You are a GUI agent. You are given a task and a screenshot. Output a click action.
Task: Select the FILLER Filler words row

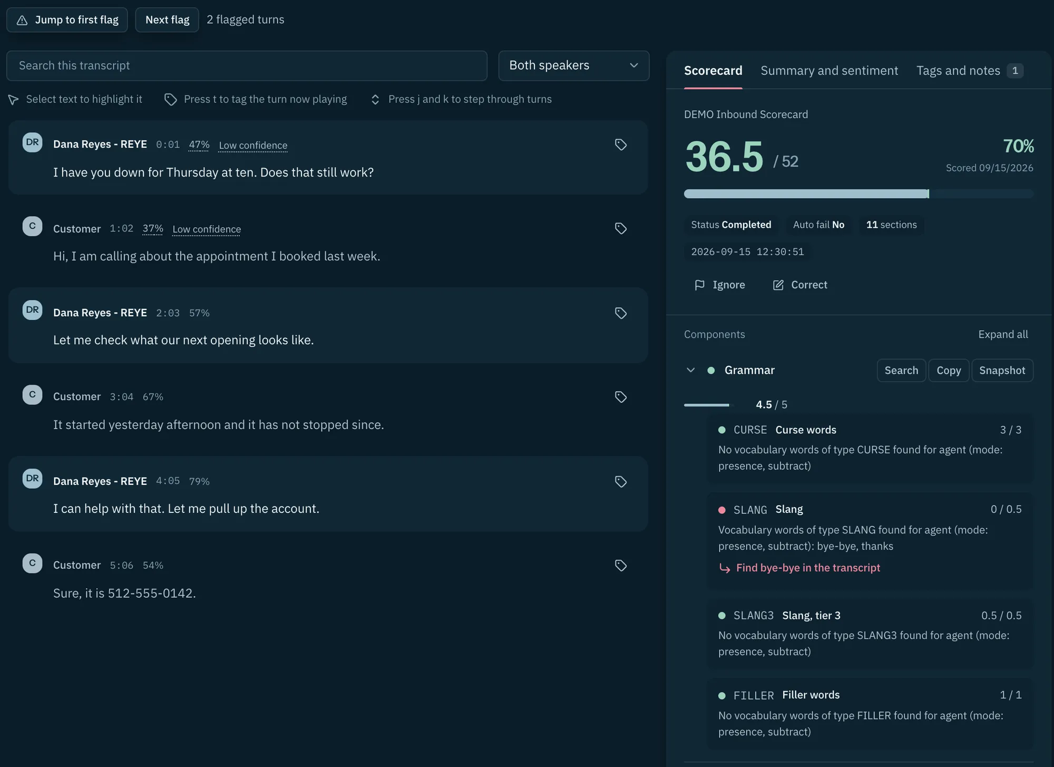tap(870, 713)
